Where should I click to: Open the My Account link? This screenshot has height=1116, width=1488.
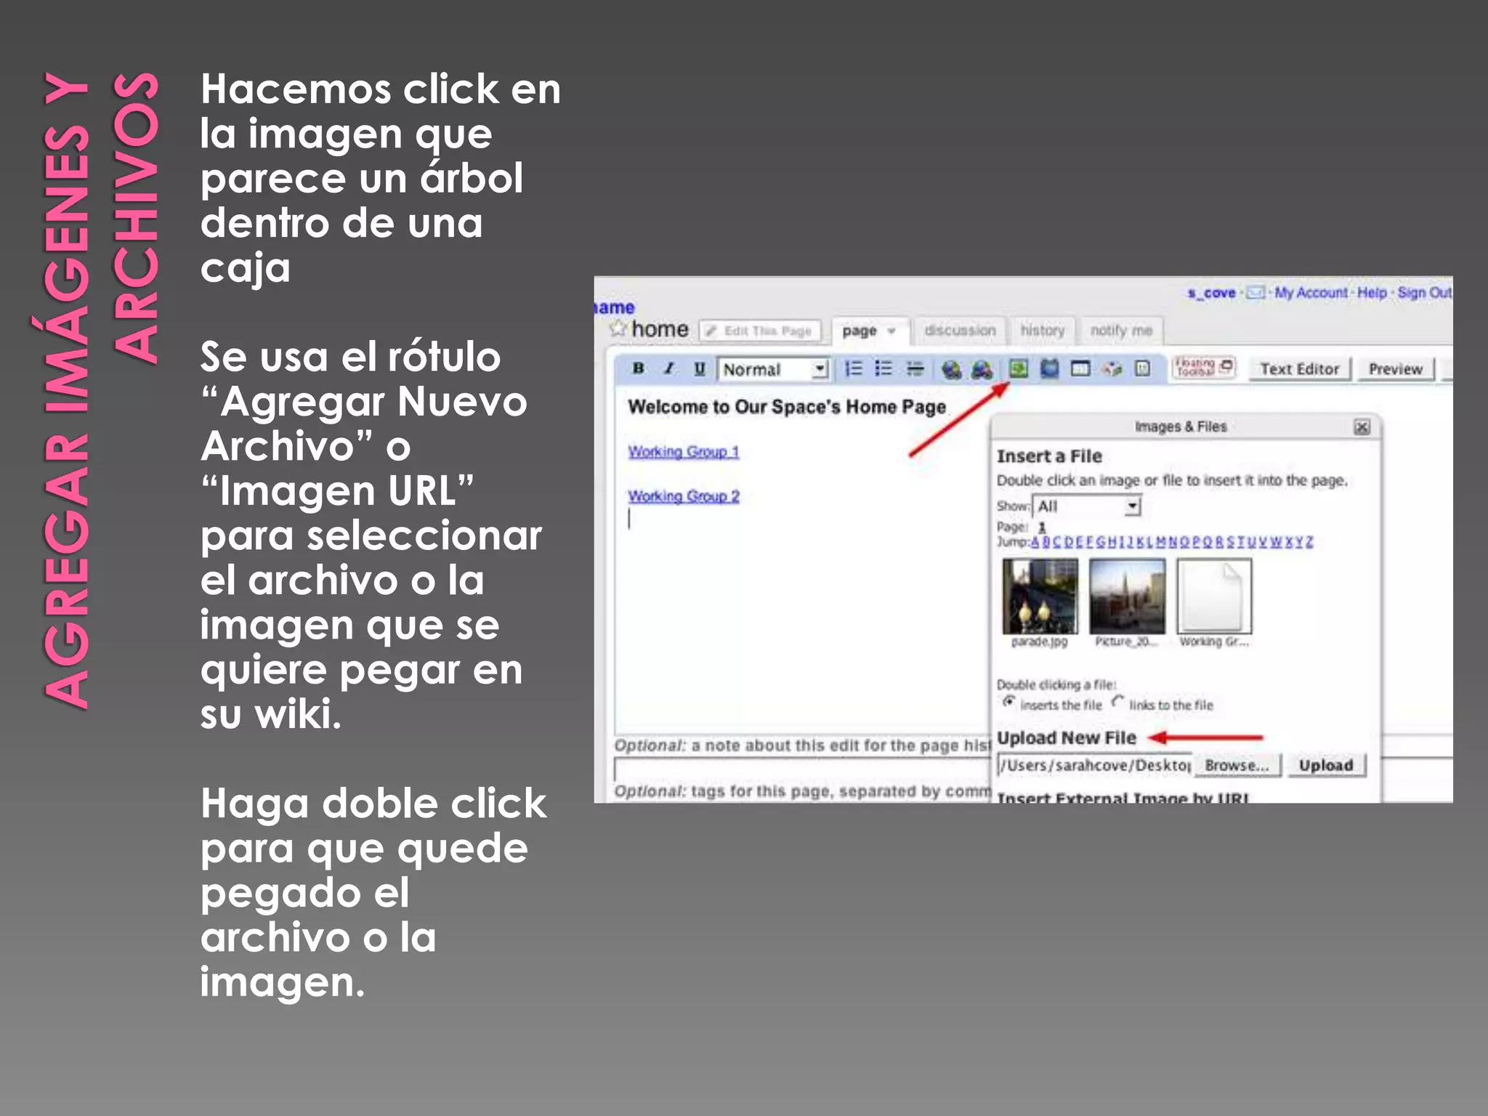1311,293
